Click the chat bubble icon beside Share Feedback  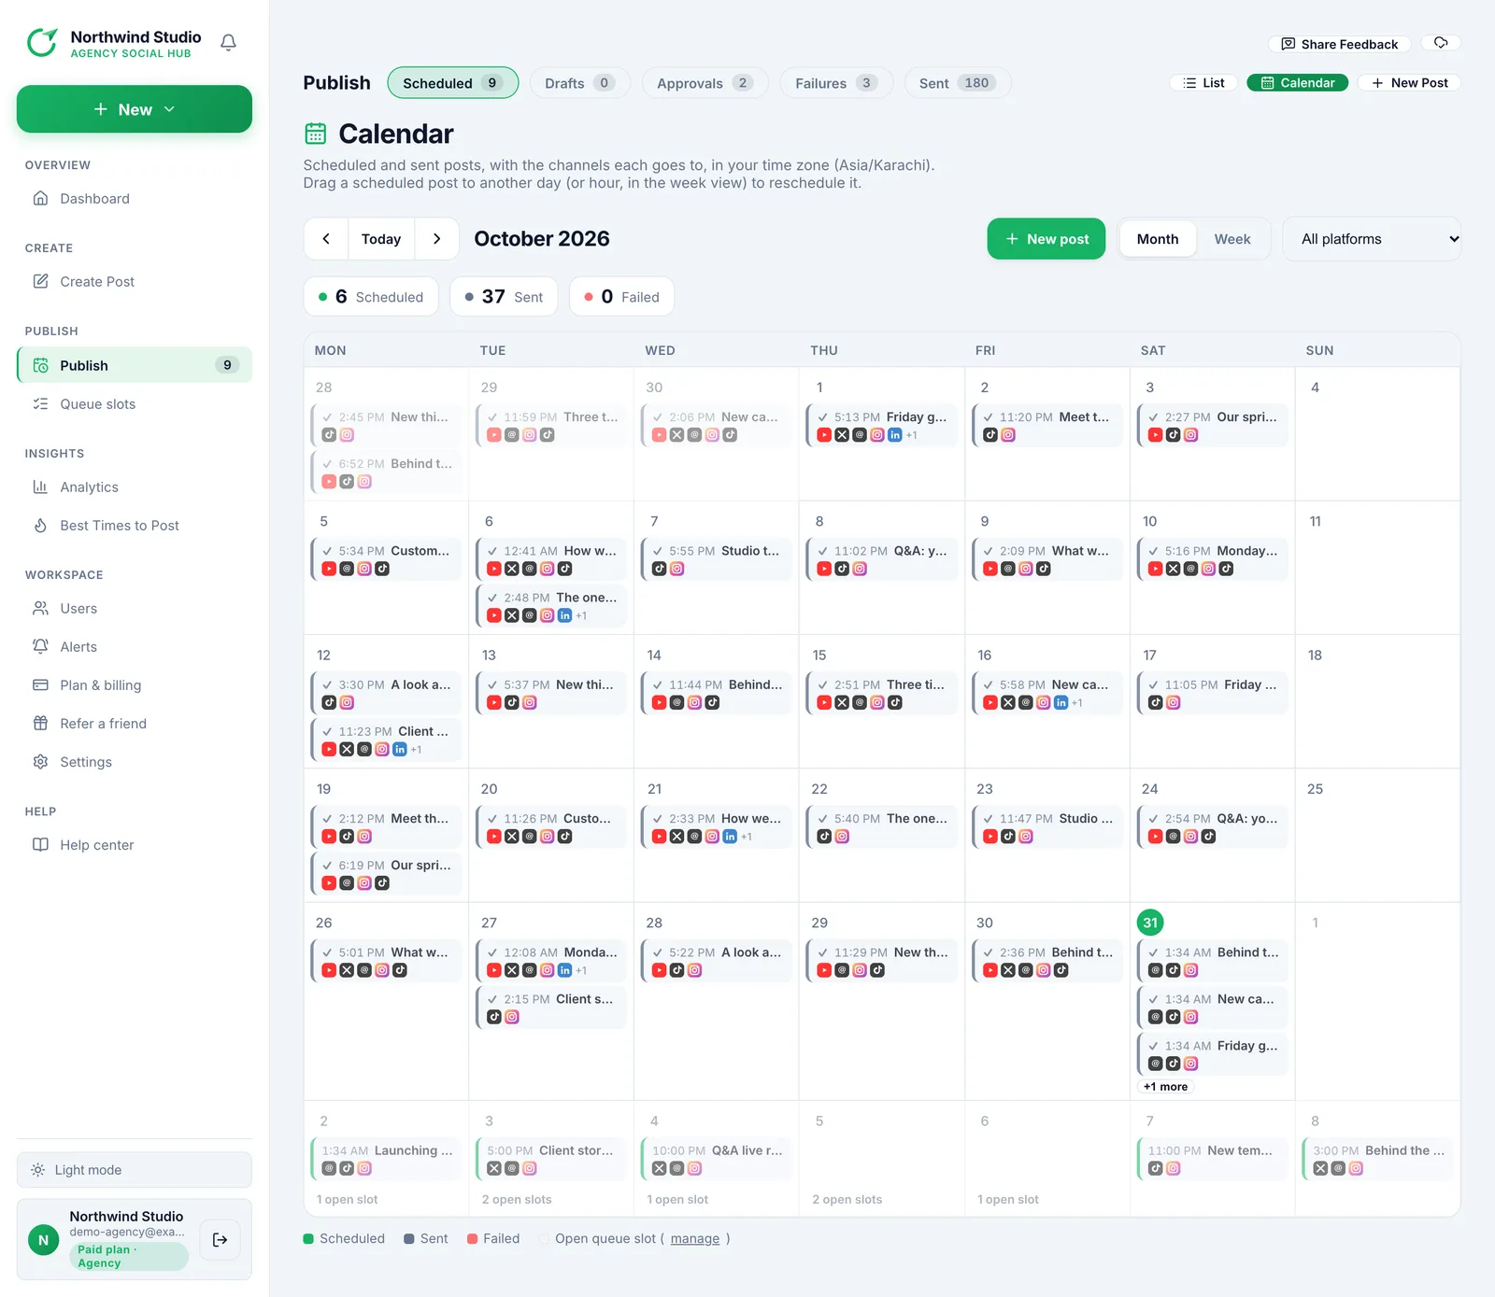(1441, 43)
